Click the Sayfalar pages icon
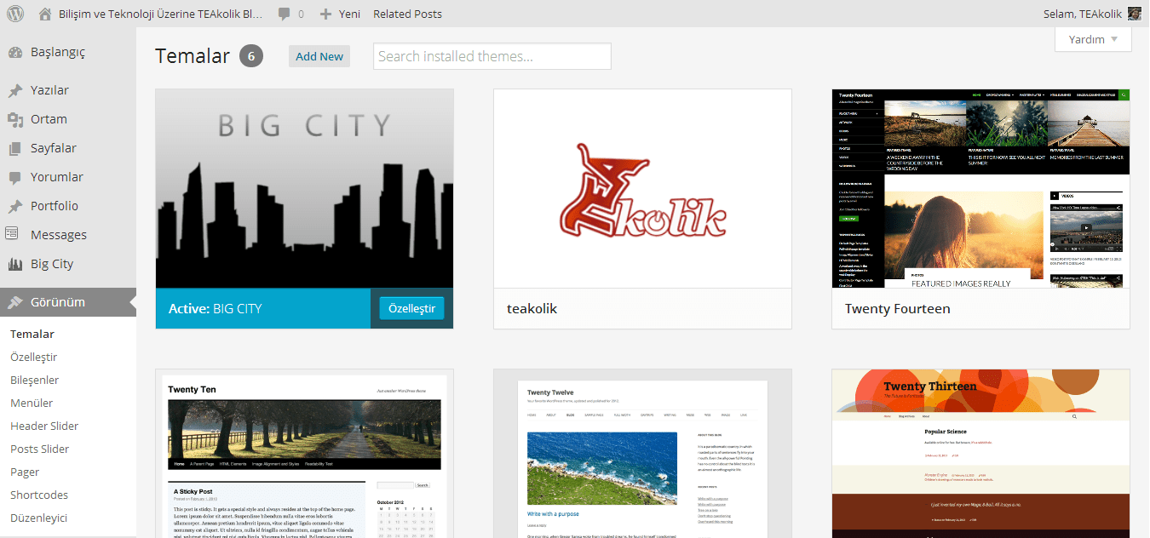Image resolution: width=1150 pixels, height=538 pixels. (x=14, y=148)
